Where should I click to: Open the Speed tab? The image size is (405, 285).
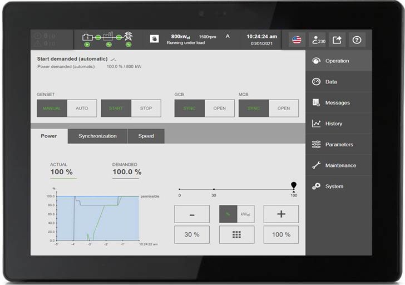tap(146, 136)
